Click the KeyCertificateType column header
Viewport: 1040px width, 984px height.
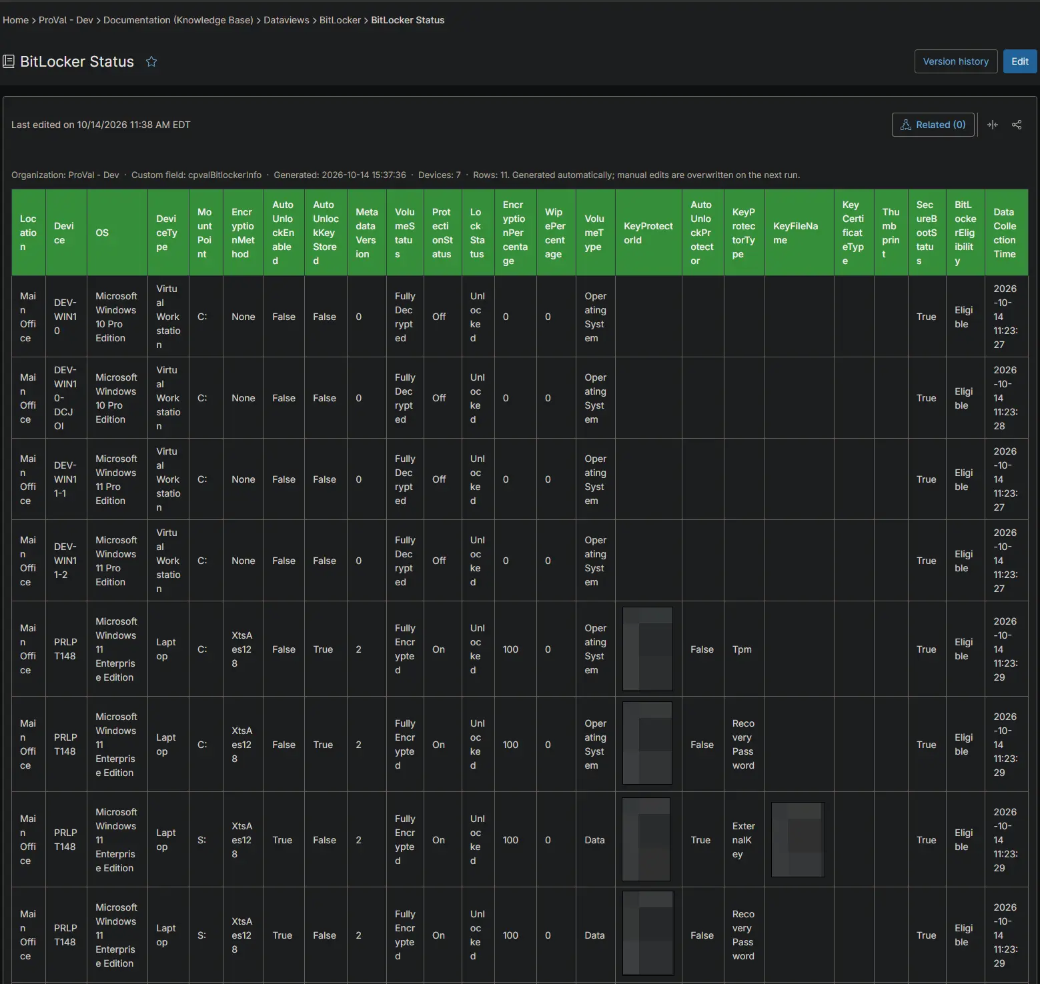tap(855, 233)
